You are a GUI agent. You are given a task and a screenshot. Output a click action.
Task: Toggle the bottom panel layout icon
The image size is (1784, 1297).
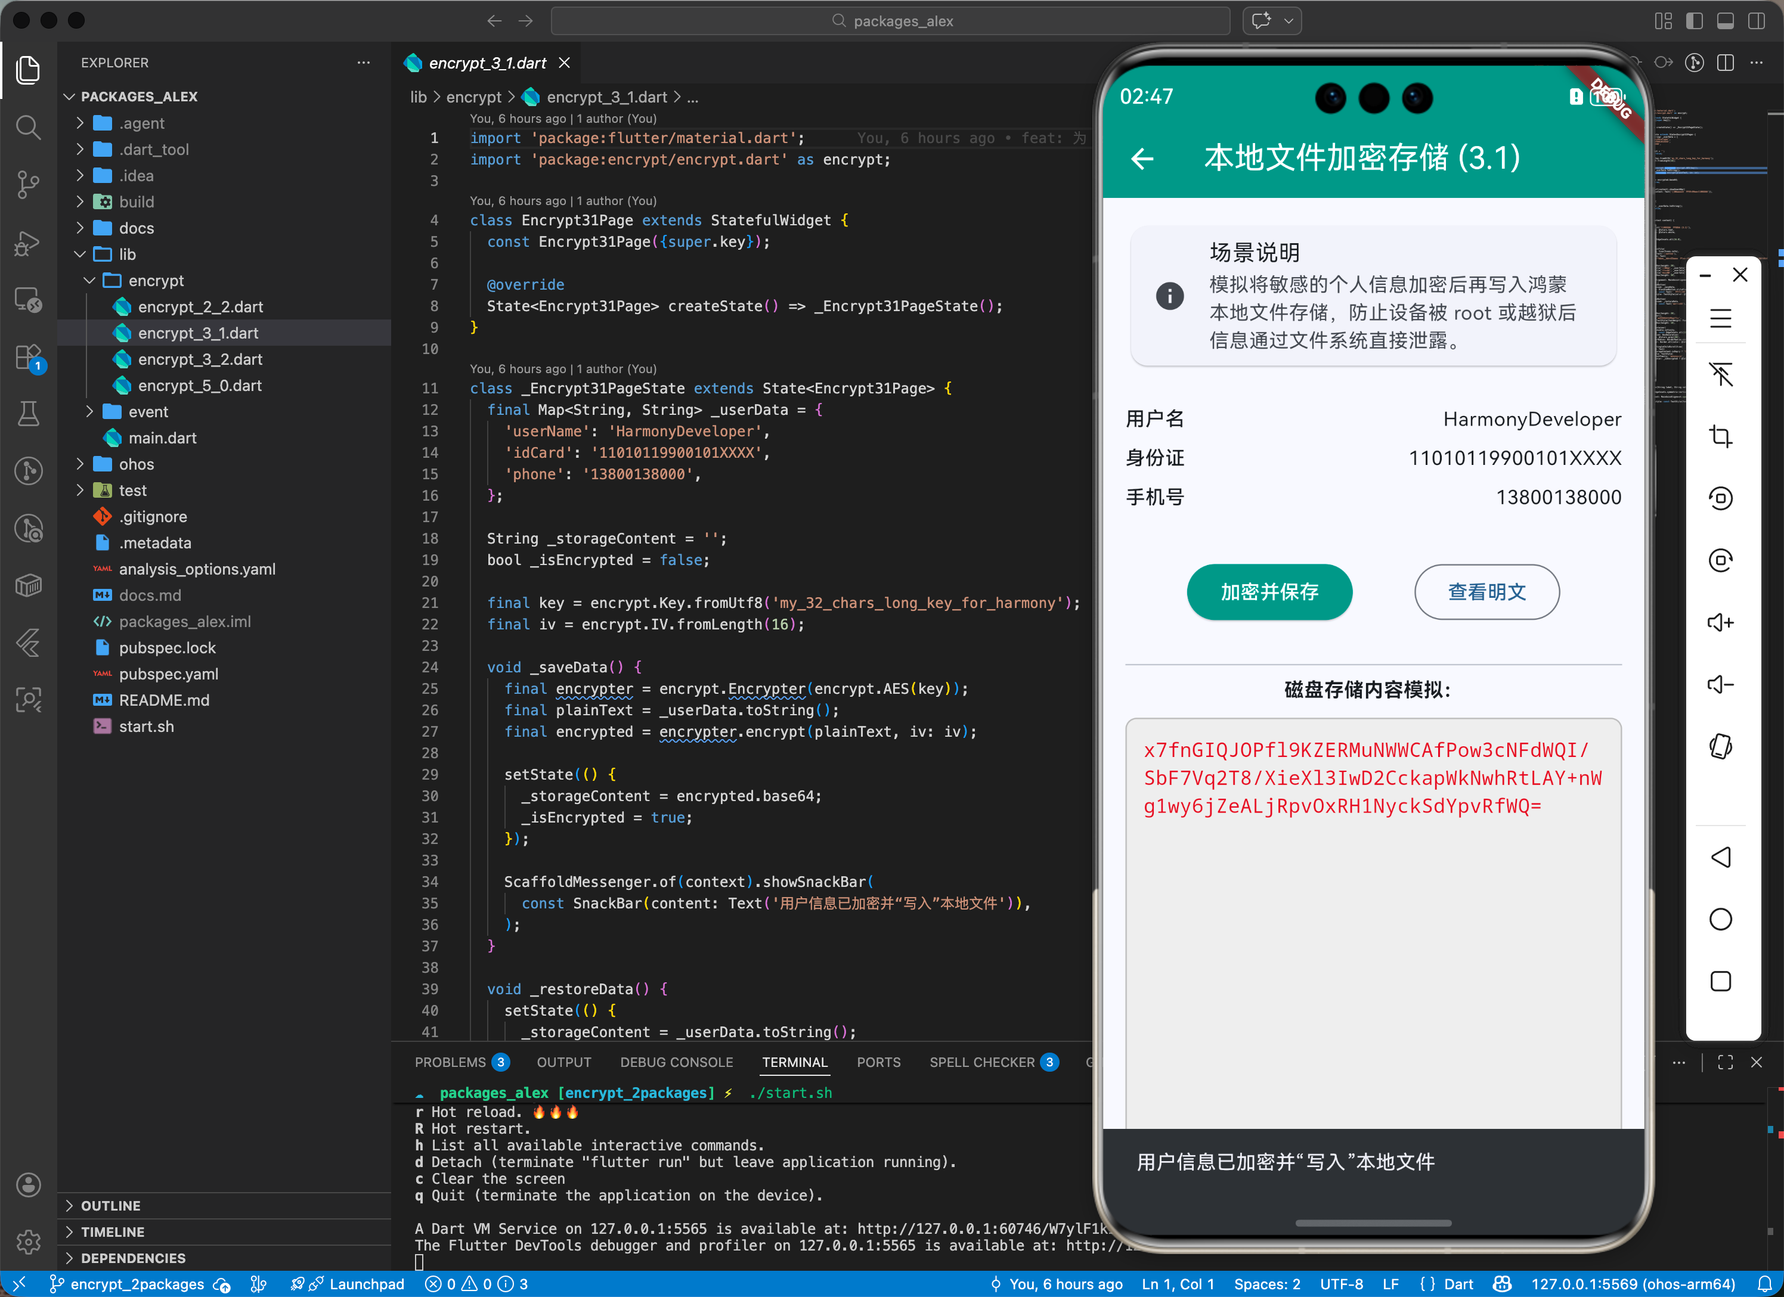[1725, 21]
